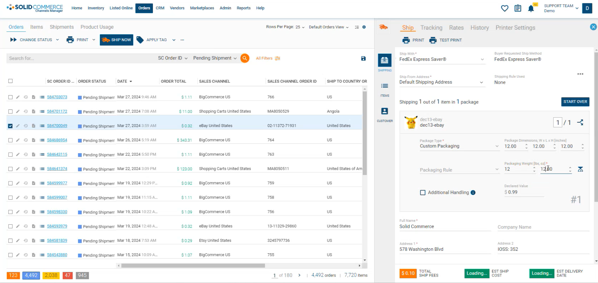Check the box for order 584599977

(10, 183)
